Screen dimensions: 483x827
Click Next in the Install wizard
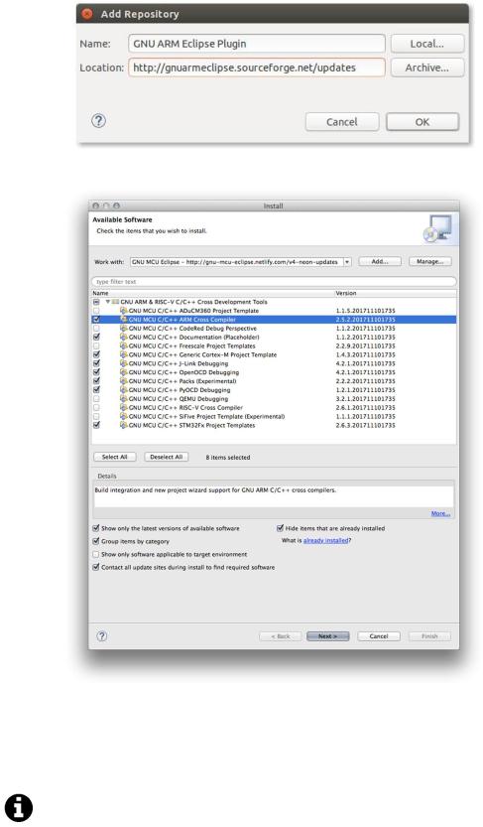pos(327,636)
